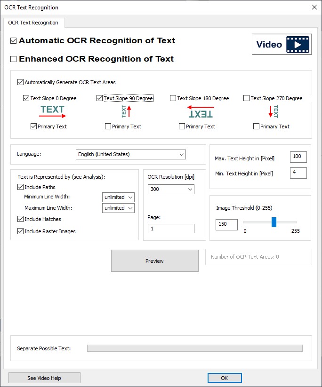This screenshot has height=387, width=322.
Task: Click the 270 degree downward TEXT icon
Action: (274, 111)
